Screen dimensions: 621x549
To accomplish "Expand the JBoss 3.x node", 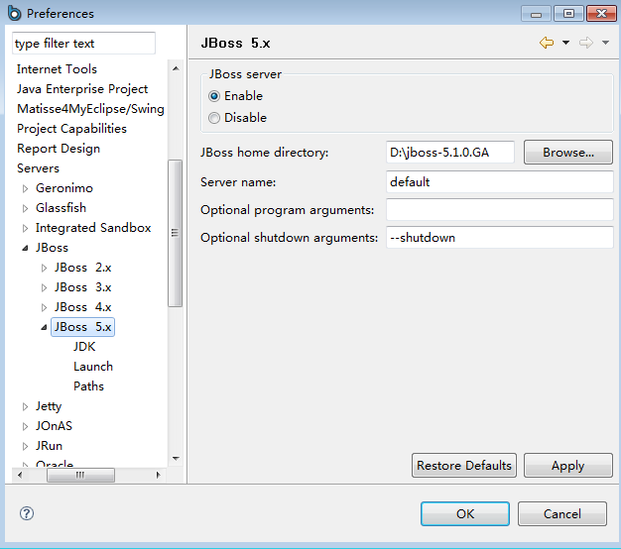I will (x=44, y=287).
